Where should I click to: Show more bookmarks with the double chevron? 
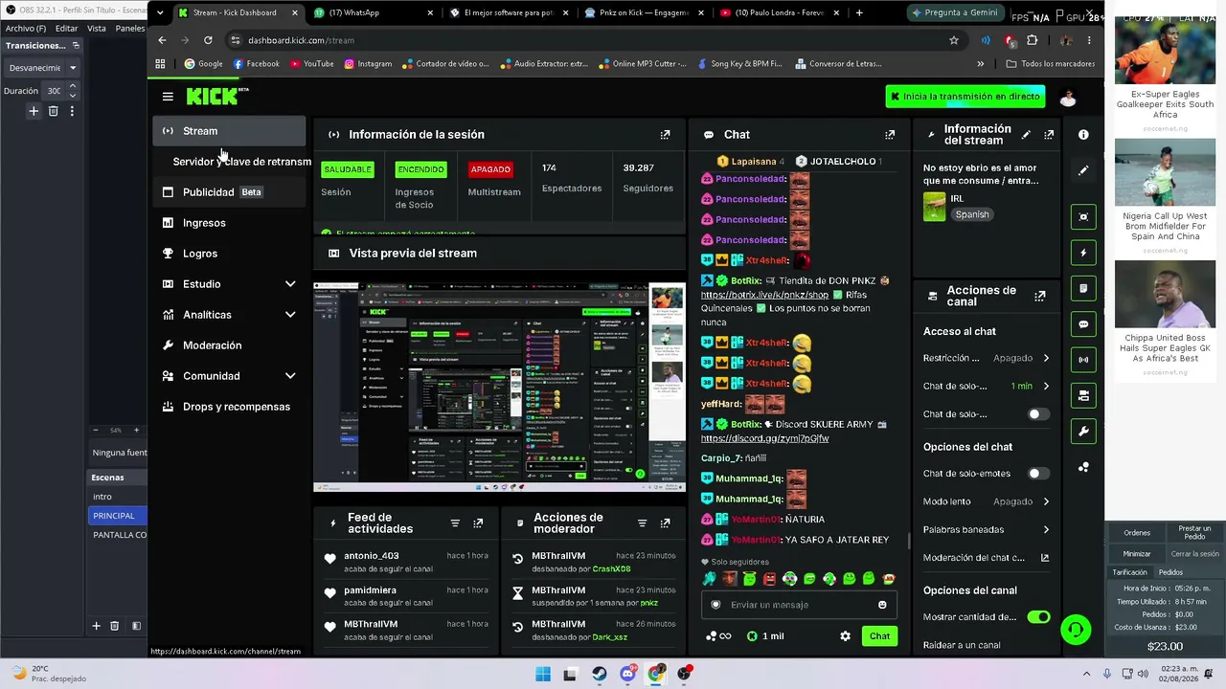[x=980, y=64]
